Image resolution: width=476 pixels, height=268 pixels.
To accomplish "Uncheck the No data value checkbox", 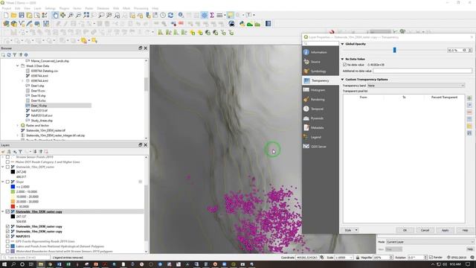I will coord(344,65).
